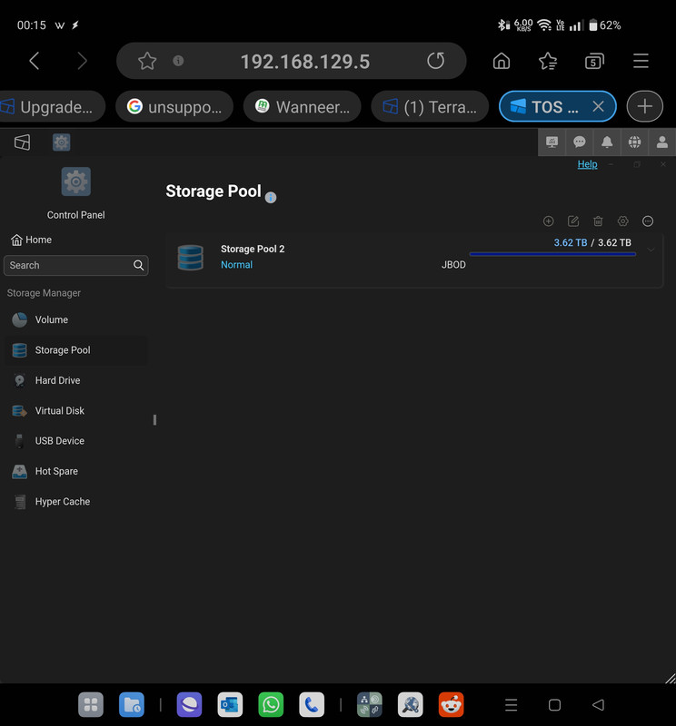This screenshot has width=676, height=726.
Task: Open a new browser tab
Action: click(x=644, y=106)
